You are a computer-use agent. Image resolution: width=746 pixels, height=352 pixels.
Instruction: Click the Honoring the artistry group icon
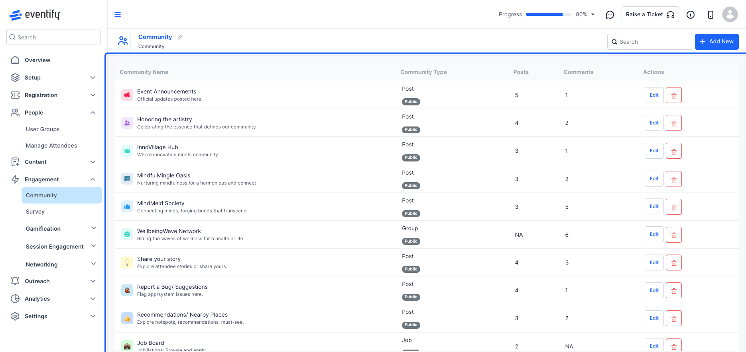click(127, 123)
